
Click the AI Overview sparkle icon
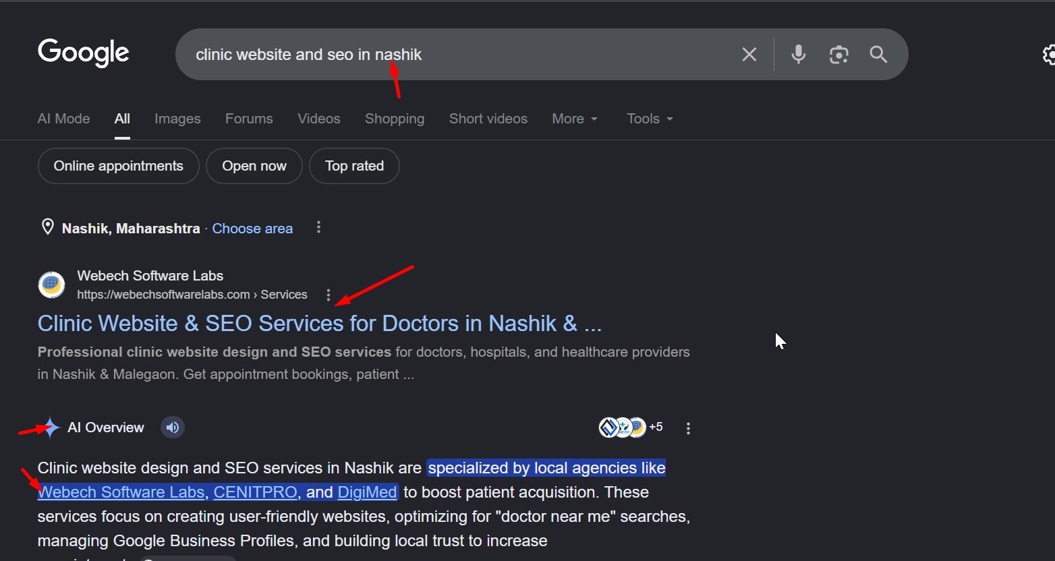[x=49, y=427]
